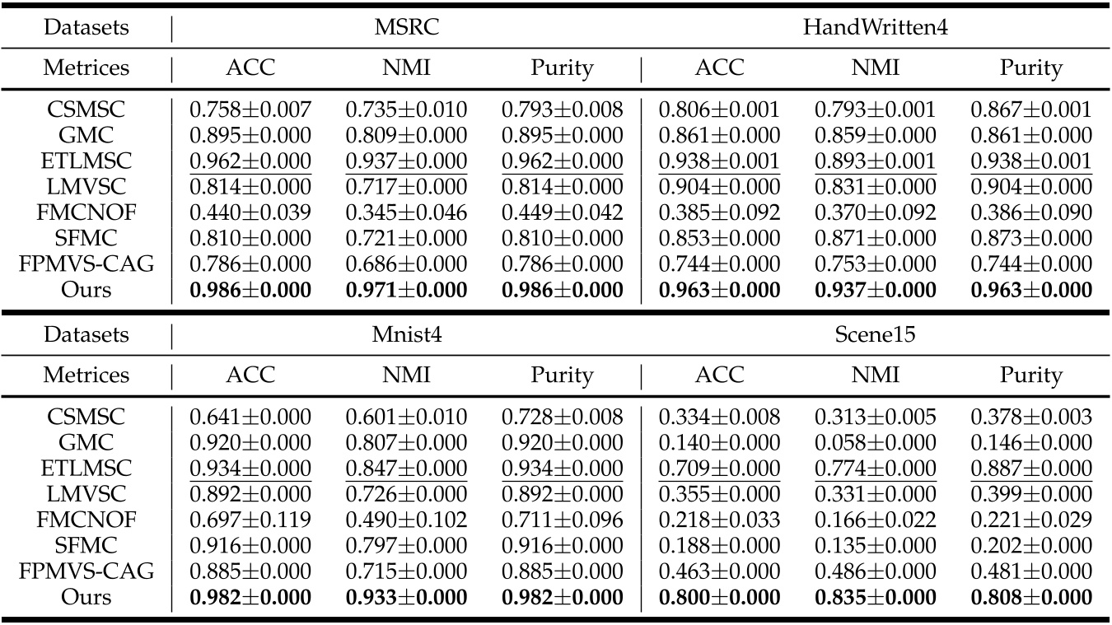Select the bold 0.808±0.000 Scene15 Purity value
1112x625 pixels.
click(1030, 597)
